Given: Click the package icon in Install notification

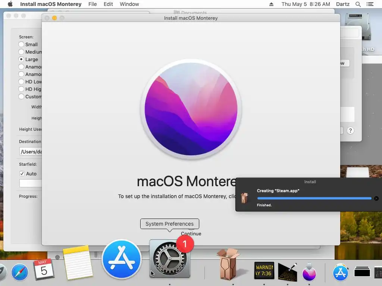Looking at the screenshot, I should click(244, 198).
